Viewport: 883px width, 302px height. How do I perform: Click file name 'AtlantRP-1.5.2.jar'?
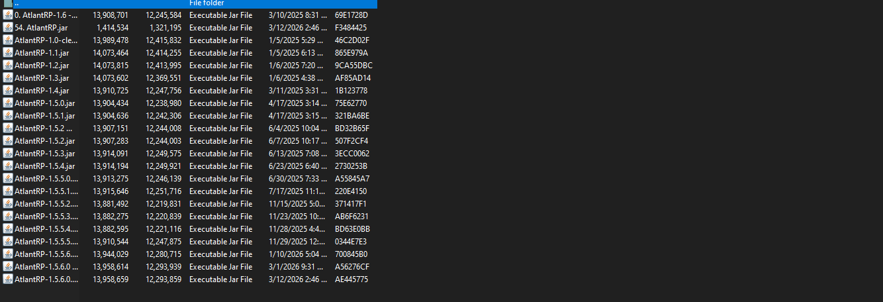coord(44,140)
